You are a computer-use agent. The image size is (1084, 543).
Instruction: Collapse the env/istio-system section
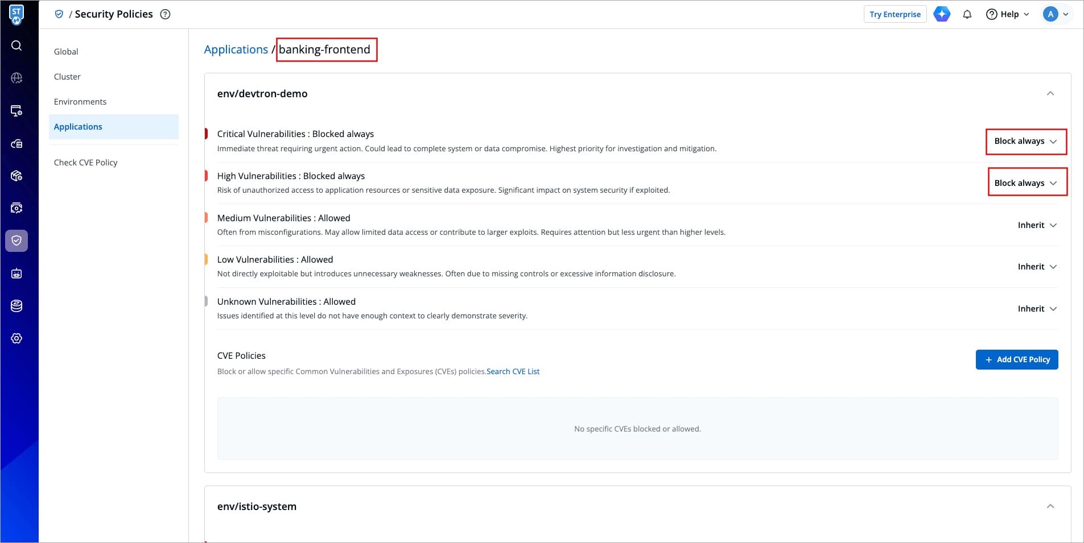(1050, 507)
